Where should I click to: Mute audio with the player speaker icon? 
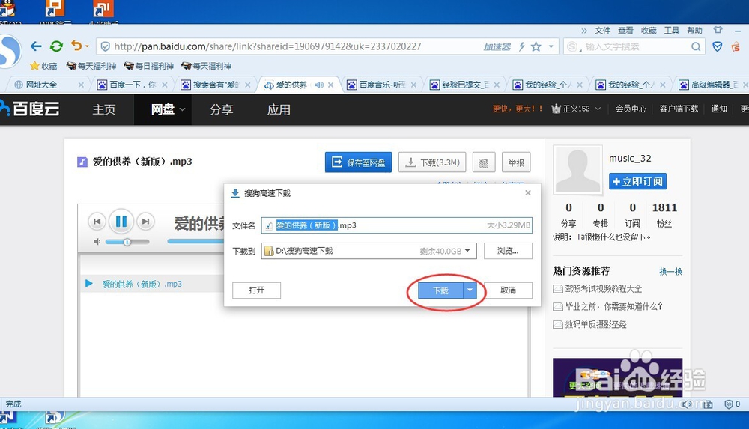(97, 242)
